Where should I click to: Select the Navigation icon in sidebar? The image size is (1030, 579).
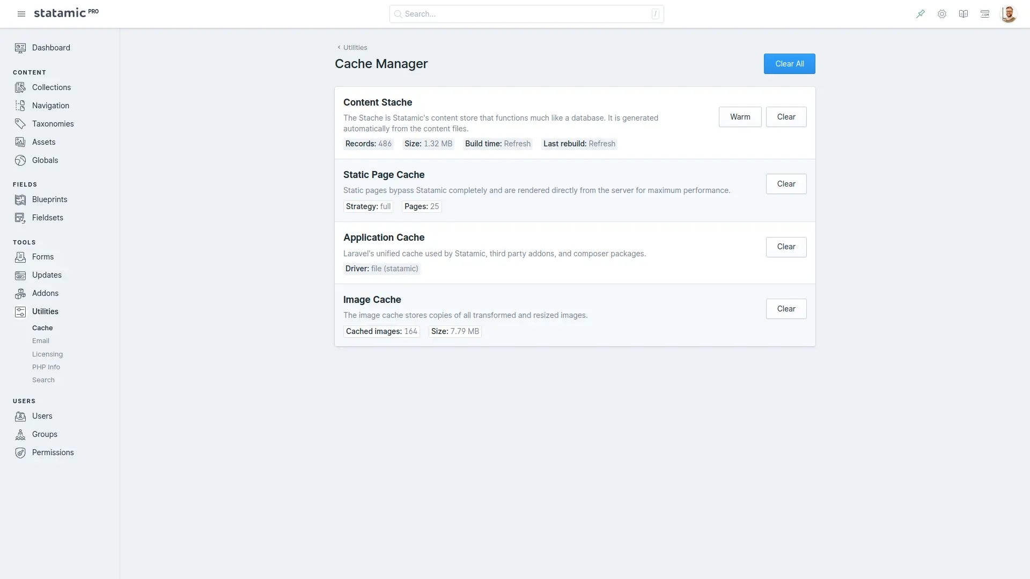pyautogui.click(x=20, y=105)
